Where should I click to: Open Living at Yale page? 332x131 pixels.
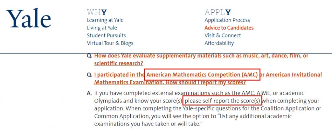[102, 28]
